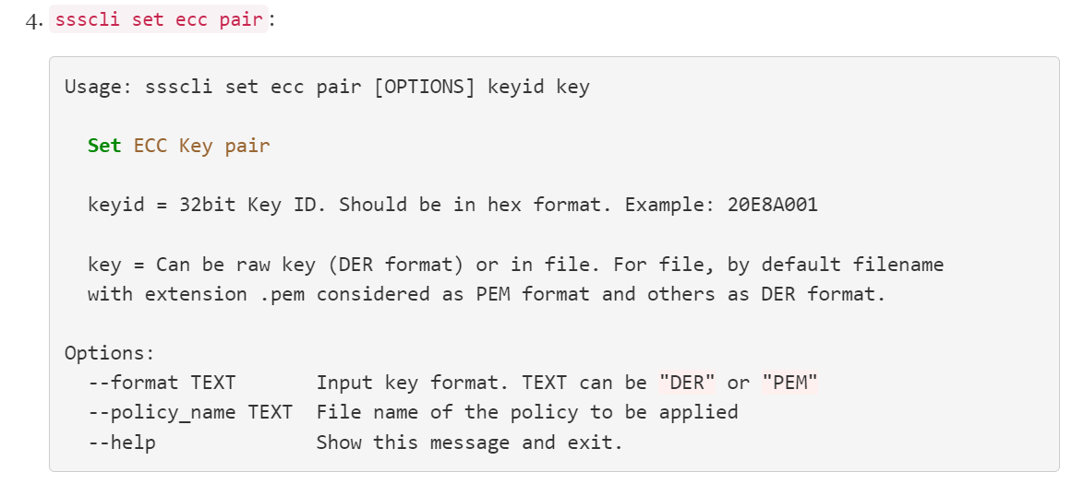1084x484 pixels.
Task: Click the example key ID '20E8A001'
Action: 772,205
